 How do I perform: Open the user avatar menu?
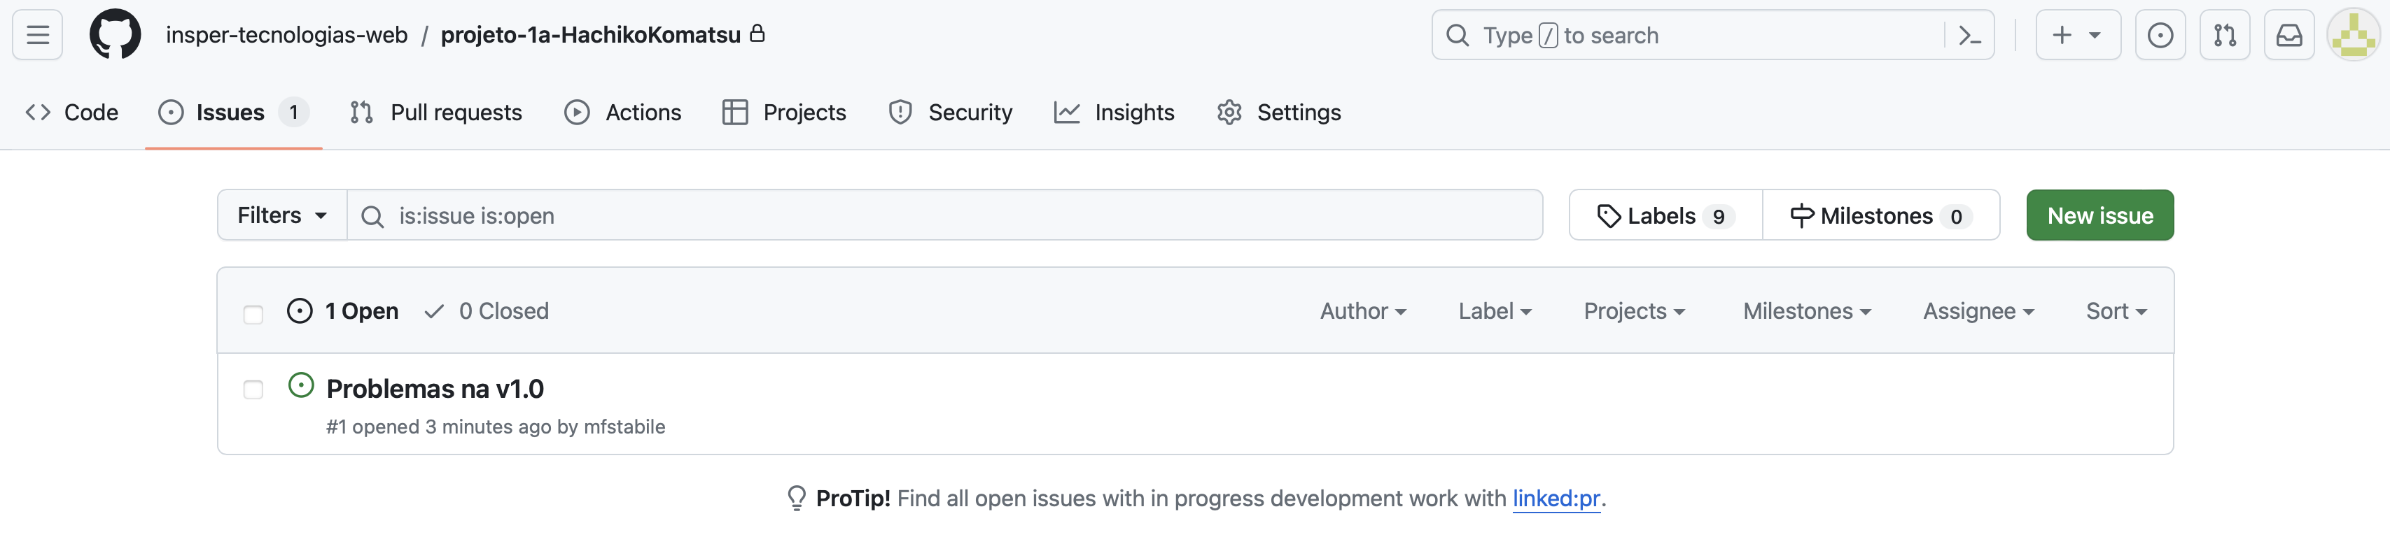(2353, 35)
